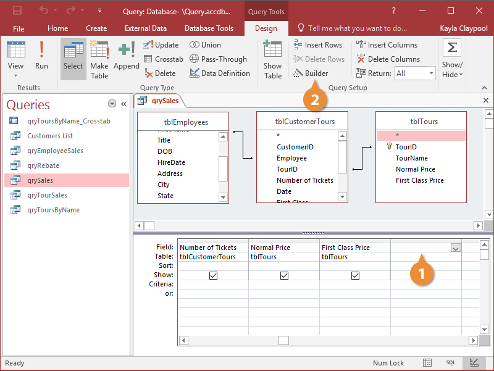
Task: Switch to Design View in status bar
Action: [474, 363]
